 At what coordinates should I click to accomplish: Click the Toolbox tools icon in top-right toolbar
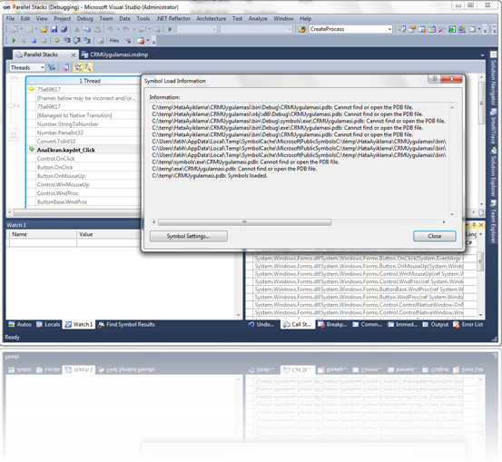point(442,29)
